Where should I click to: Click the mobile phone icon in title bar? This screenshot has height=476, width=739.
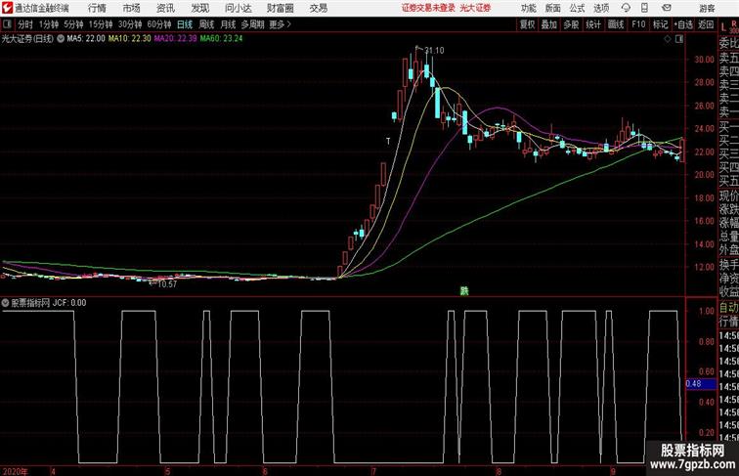tap(644, 8)
